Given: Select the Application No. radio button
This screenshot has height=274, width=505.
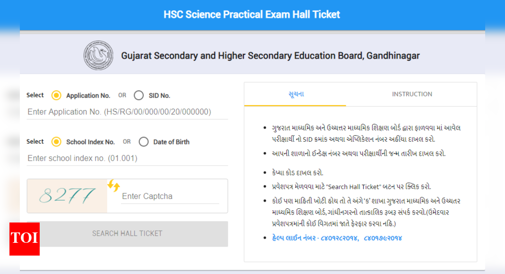Looking at the screenshot, I should point(56,95).
